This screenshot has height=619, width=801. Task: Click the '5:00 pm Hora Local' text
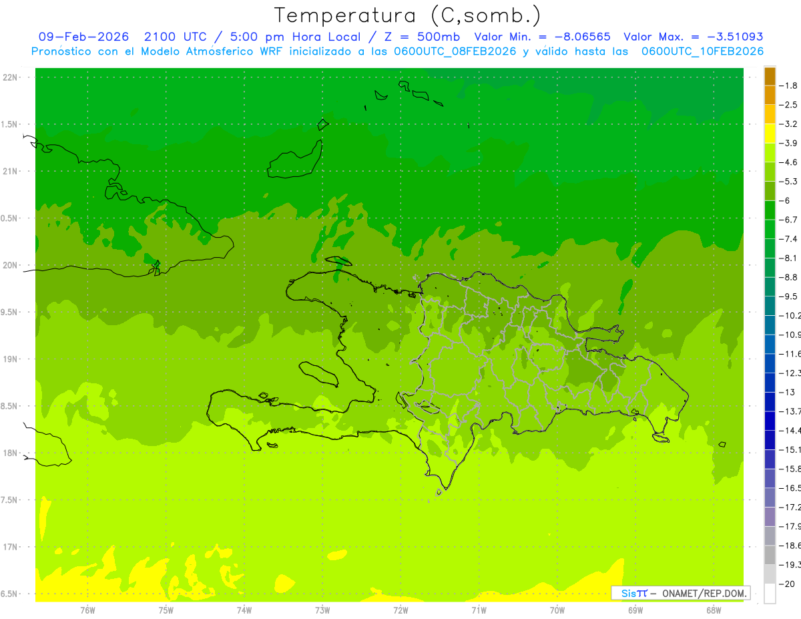(295, 37)
